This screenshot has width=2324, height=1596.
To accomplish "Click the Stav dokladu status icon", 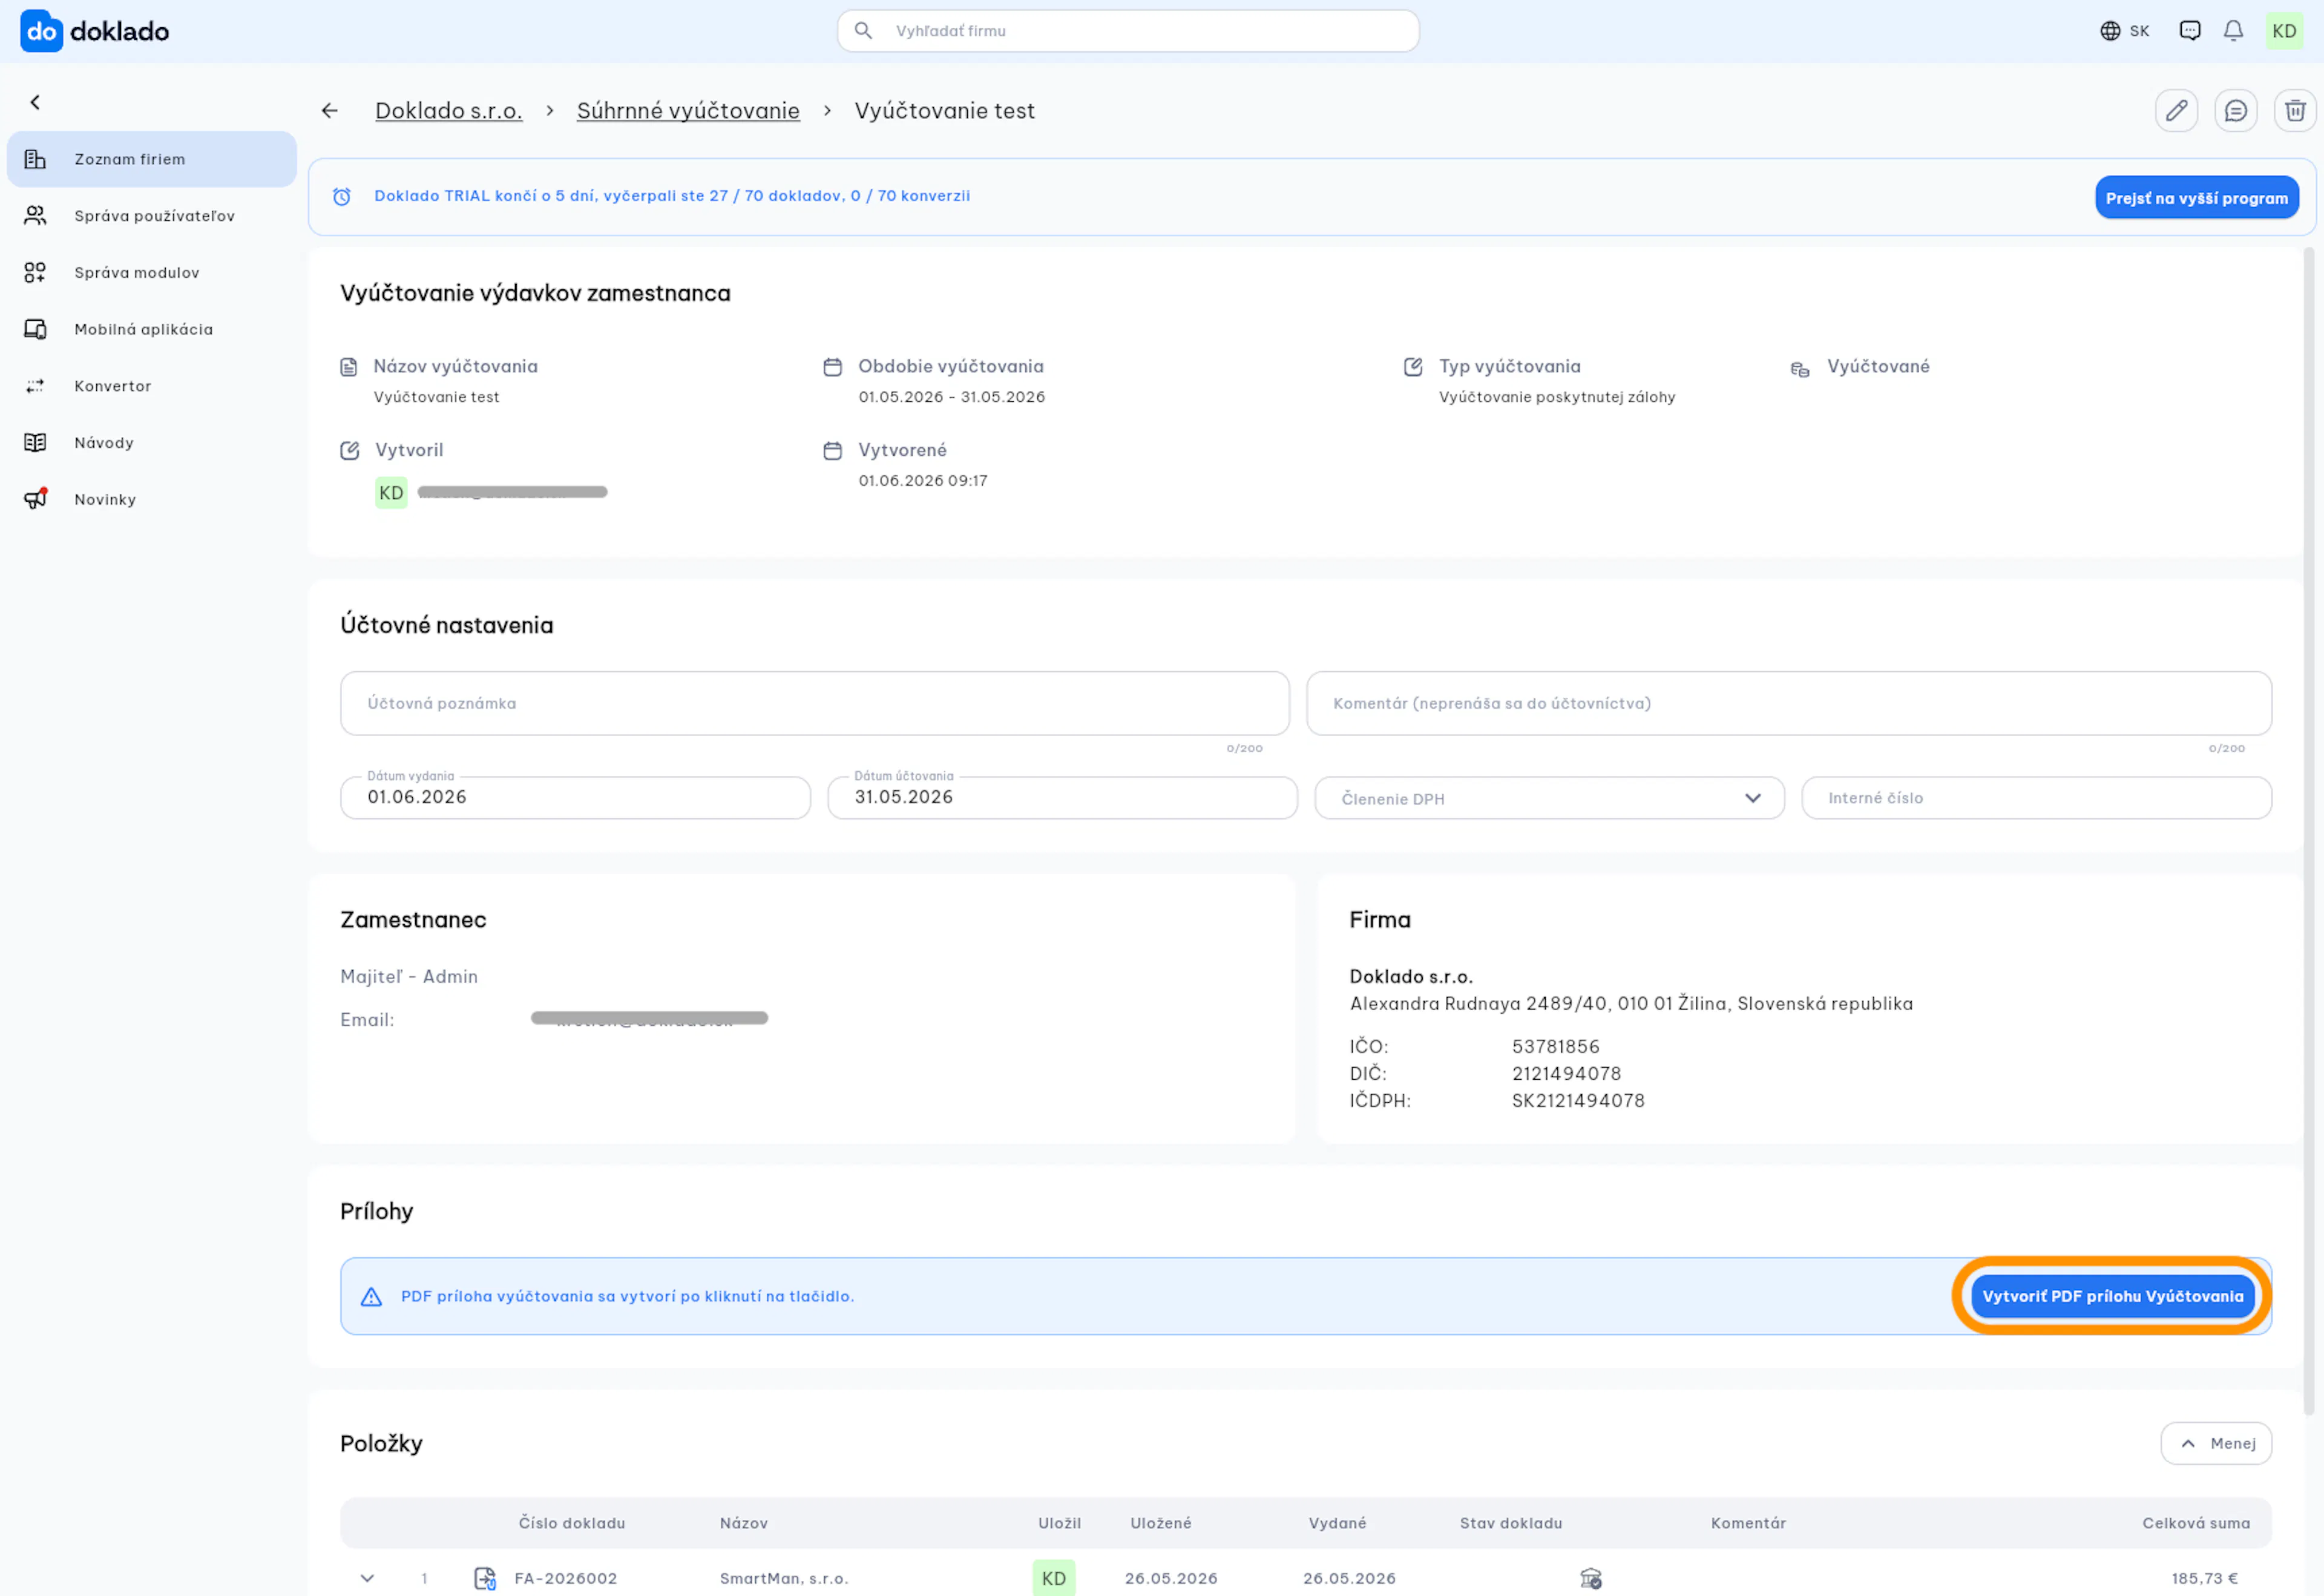I will point(1591,1579).
